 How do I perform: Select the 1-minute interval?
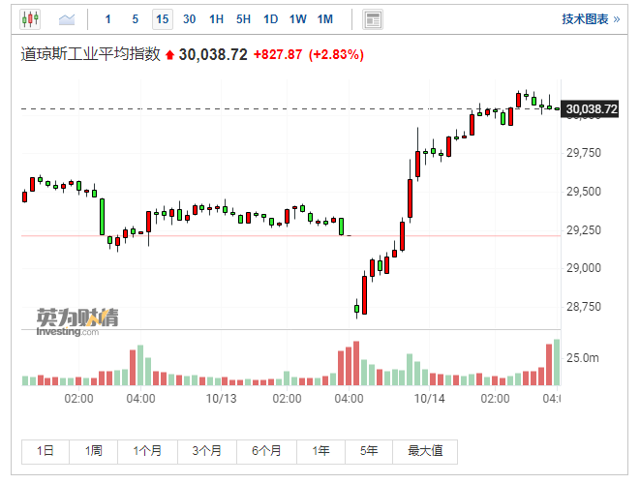(107, 19)
